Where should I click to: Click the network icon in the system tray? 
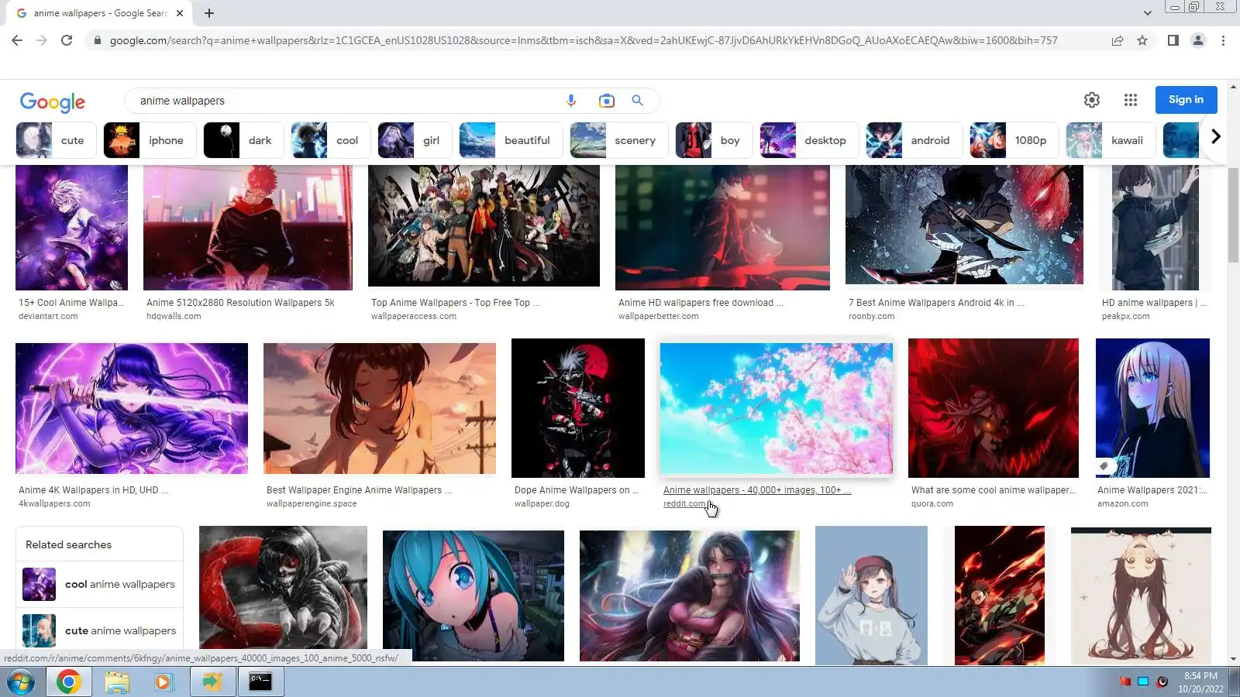(1143, 682)
